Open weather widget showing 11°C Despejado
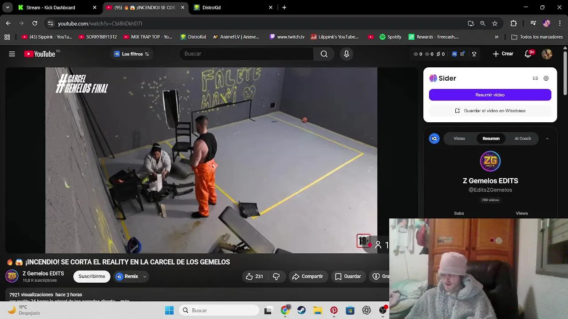568x319 pixels. pyautogui.click(x=24, y=310)
